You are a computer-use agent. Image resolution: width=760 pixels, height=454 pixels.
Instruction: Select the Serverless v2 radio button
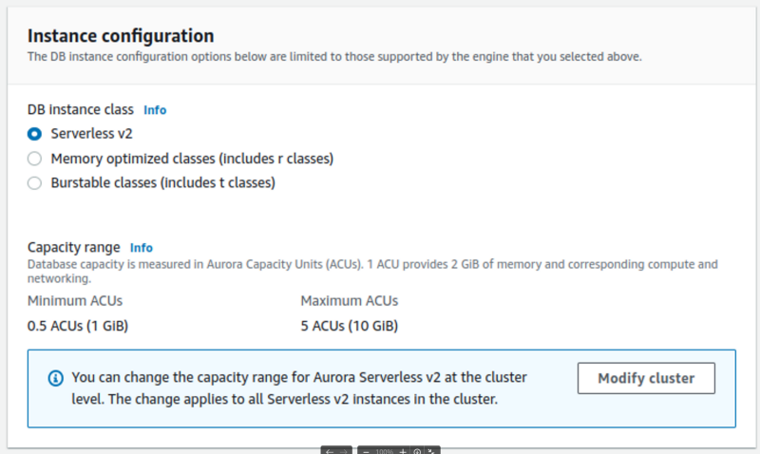point(34,134)
